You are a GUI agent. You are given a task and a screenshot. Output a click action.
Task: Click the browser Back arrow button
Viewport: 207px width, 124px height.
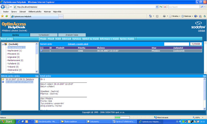tap(3, 7)
